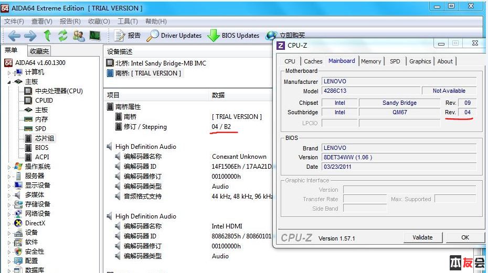Image resolution: width=488 pixels, height=273 pixels.
Task: Switch to SPD tab in CPU-Z
Action: pyautogui.click(x=395, y=61)
